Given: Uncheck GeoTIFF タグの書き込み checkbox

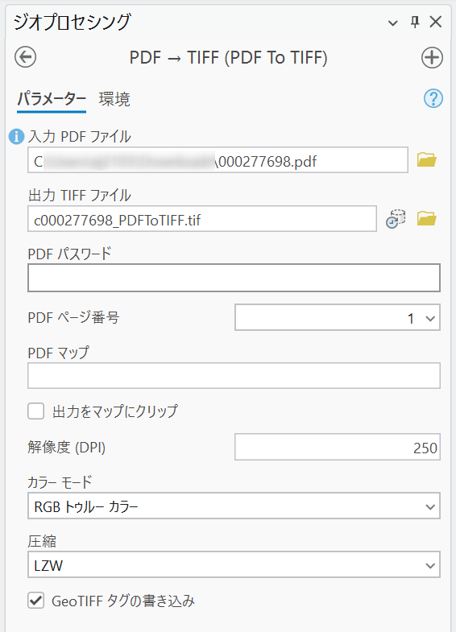Looking at the screenshot, I should click(36, 601).
